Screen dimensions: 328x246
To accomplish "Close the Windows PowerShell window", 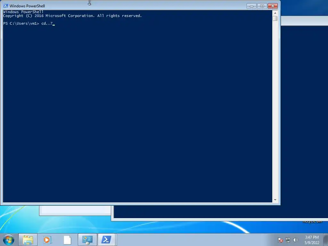I will coord(273,6).
